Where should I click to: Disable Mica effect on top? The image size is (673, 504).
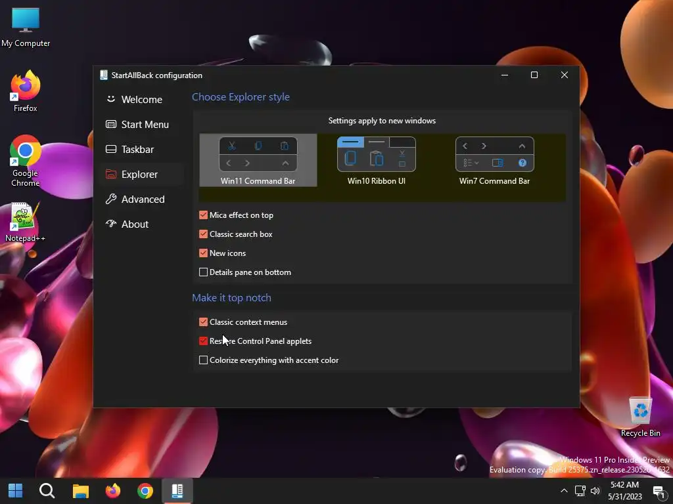coord(204,215)
